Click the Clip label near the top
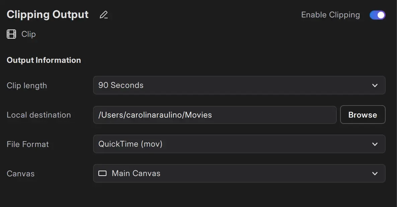Viewport: 397px width, 207px height. [28, 34]
